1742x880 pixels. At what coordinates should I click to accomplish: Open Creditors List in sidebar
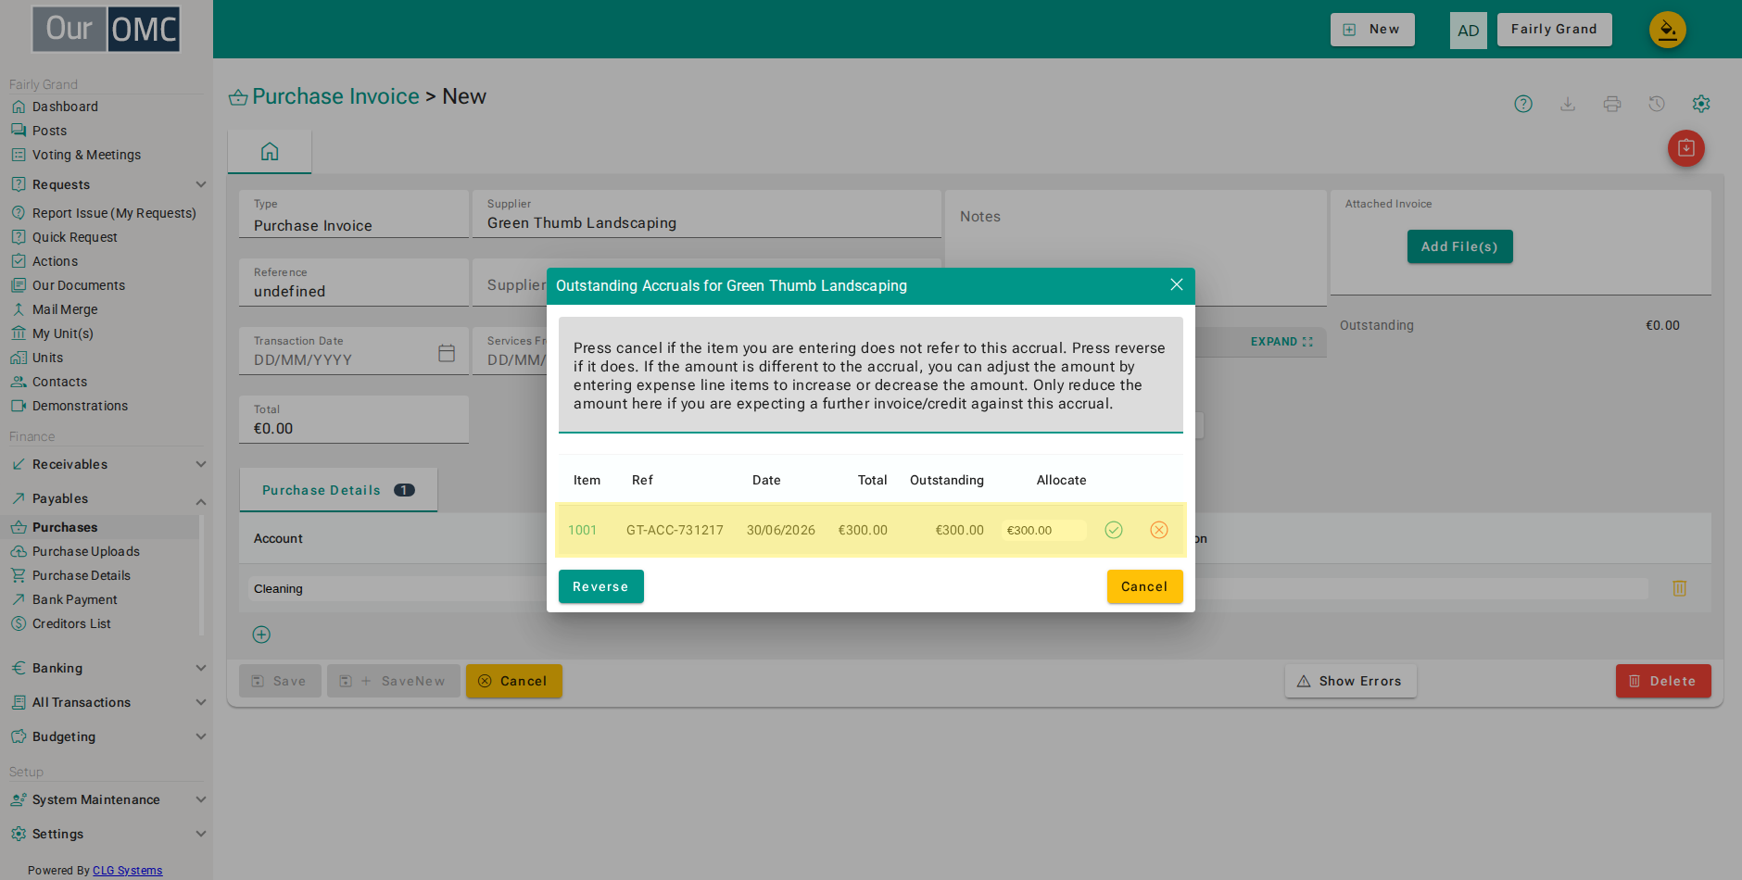pyautogui.click(x=71, y=623)
